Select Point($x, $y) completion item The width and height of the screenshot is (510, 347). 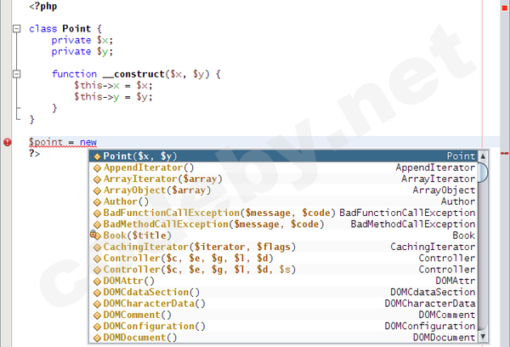[283, 156]
